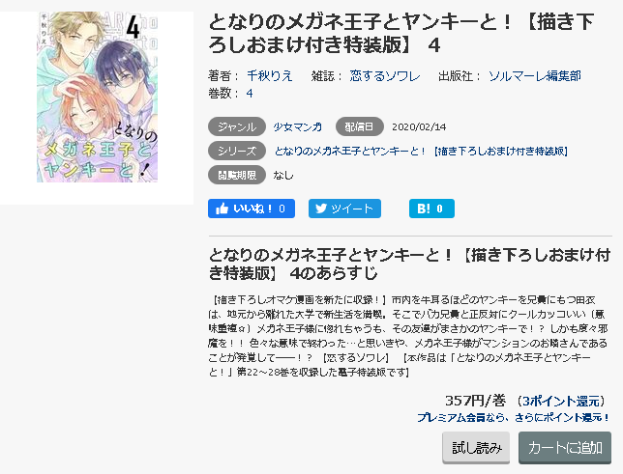The image size is (623, 474).
Task: Click the 配信日 release date badge
Action: pos(360,126)
